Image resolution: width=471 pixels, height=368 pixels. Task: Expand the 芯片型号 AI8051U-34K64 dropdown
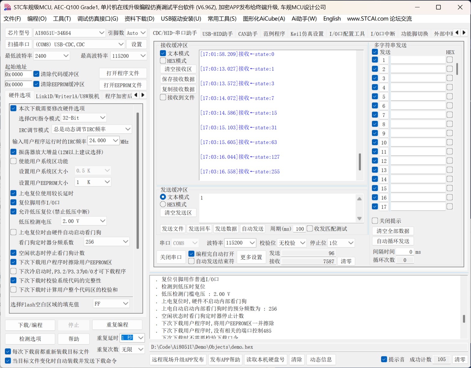click(x=102, y=33)
